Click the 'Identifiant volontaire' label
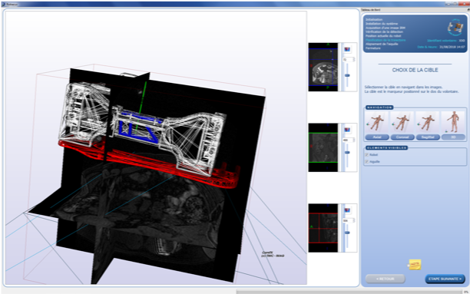This screenshot has width=470, height=294. 442,41
